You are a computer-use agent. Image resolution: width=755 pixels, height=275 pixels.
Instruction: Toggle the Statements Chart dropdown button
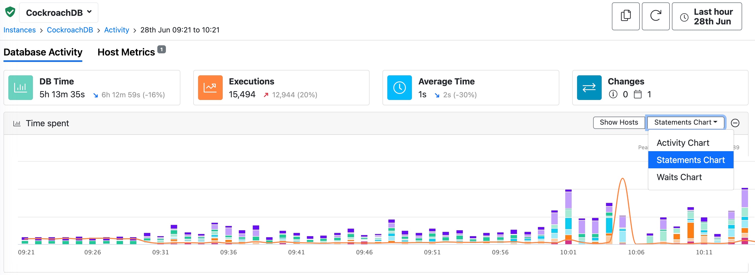pyautogui.click(x=686, y=122)
